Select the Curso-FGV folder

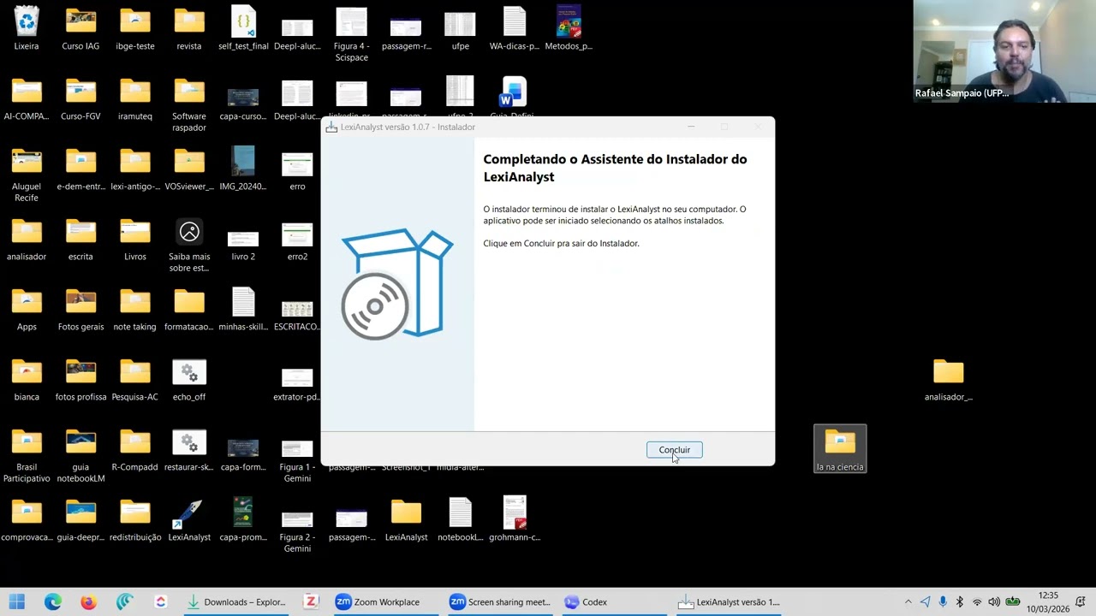coord(80,98)
